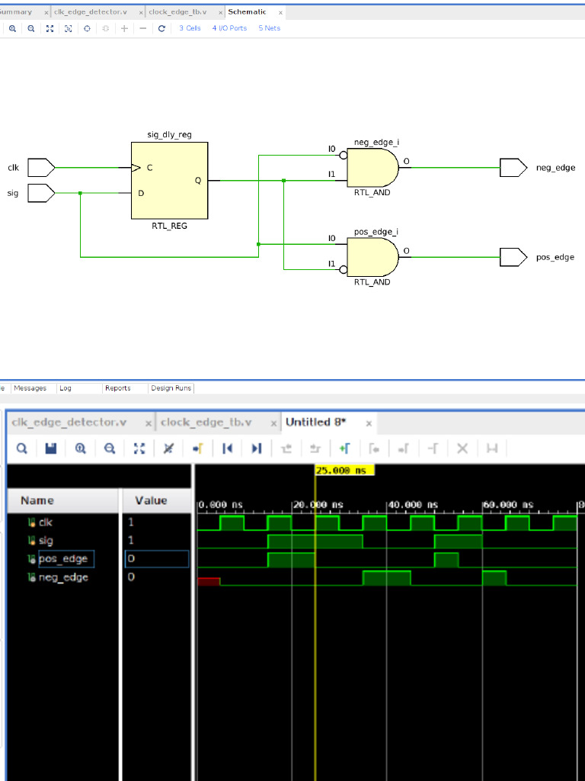
Task: Click the delete marker X icon
Action: point(462,448)
